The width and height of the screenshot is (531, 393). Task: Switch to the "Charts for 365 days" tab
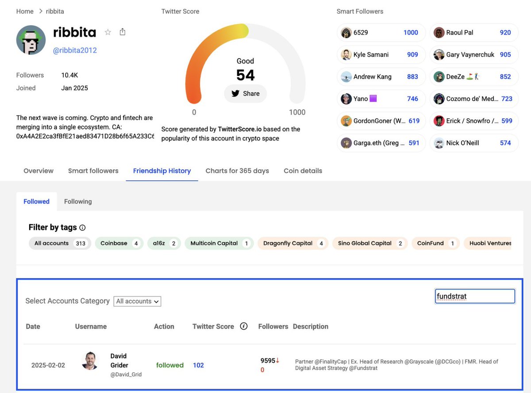coord(237,171)
